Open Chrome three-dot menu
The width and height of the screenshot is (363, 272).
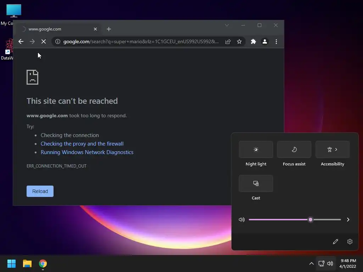[276, 42]
